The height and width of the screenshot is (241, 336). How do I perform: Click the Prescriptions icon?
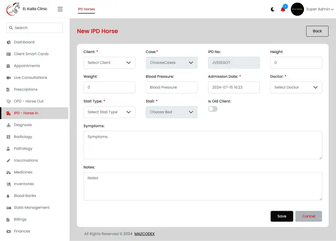pyautogui.click(x=8, y=90)
